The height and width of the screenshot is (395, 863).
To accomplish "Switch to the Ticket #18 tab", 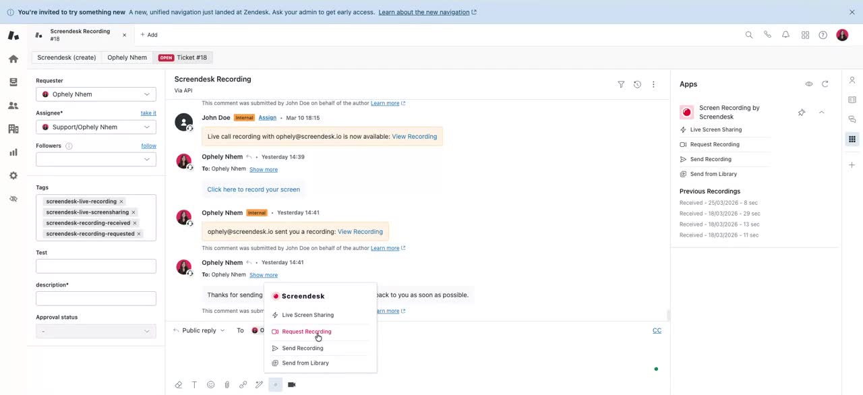I will tap(183, 57).
